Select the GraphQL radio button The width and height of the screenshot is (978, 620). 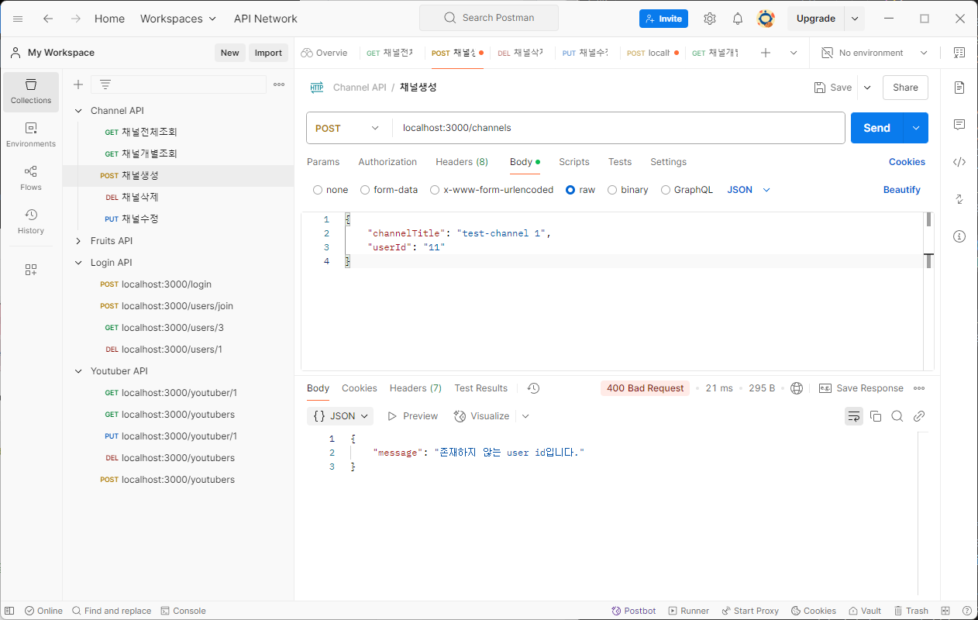(x=666, y=190)
